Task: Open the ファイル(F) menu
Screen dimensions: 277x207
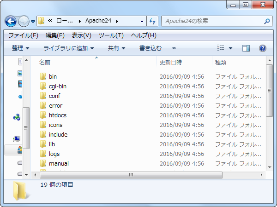Action: 24,35
